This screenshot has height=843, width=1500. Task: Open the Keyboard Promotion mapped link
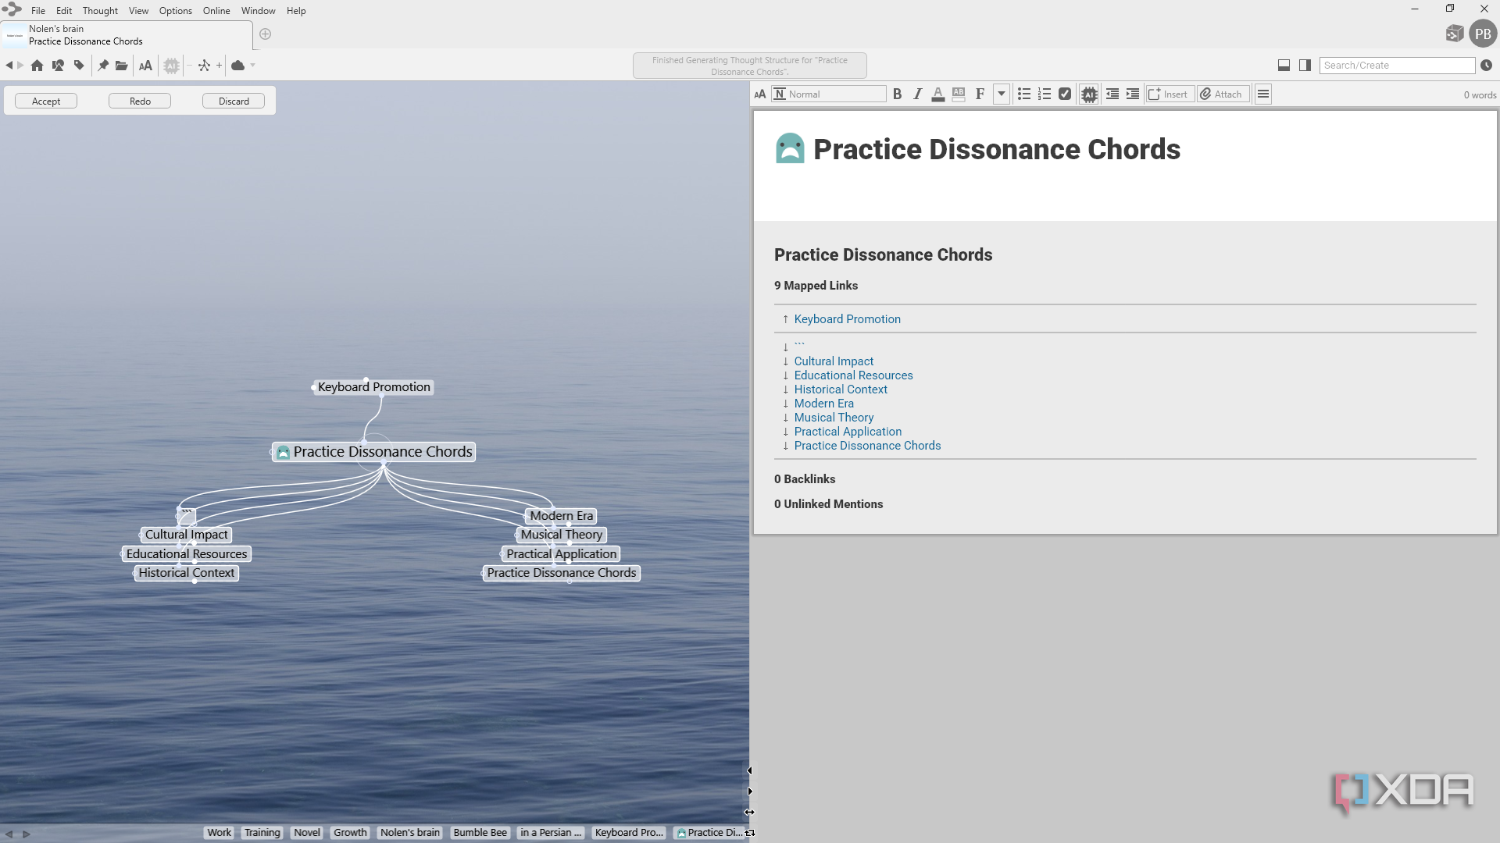coord(847,319)
